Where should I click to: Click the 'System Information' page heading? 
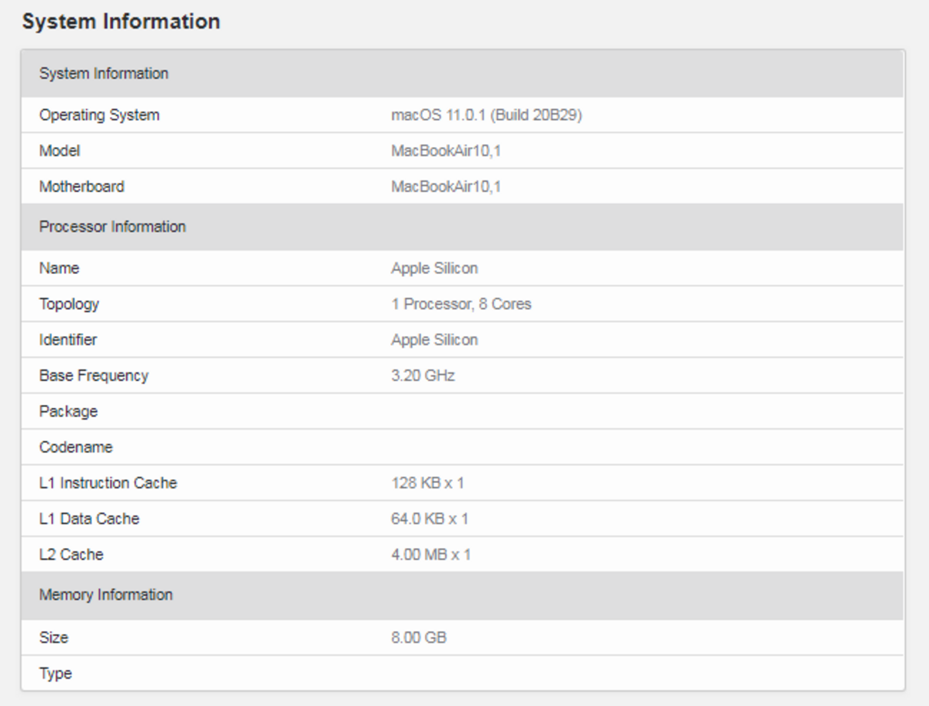tap(121, 22)
